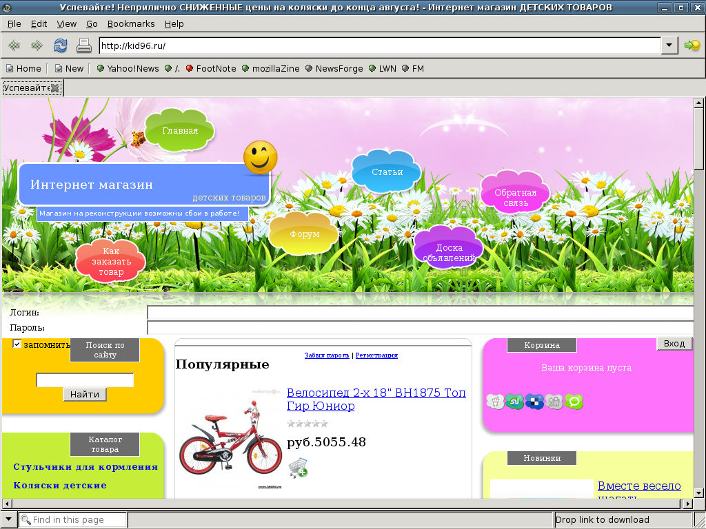Close the Успевайте tab with X icon
The height and width of the screenshot is (529, 706).
[55, 88]
